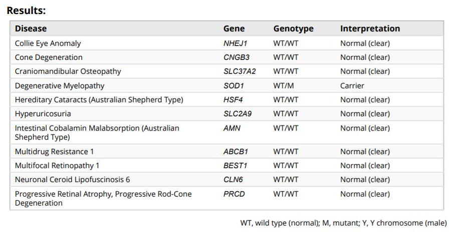Click the ABCB1 gene for Multidrug Resistance

pos(236,151)
